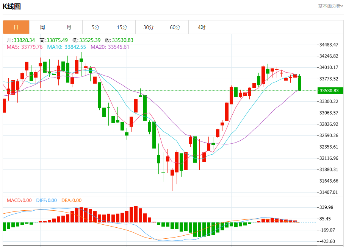Click the low value 33525.39
346x247 pixels.
click(90, 40)
